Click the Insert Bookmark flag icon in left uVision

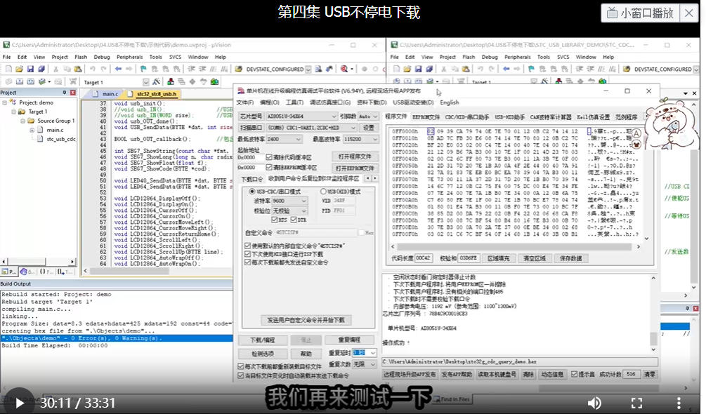coord(143,69)
